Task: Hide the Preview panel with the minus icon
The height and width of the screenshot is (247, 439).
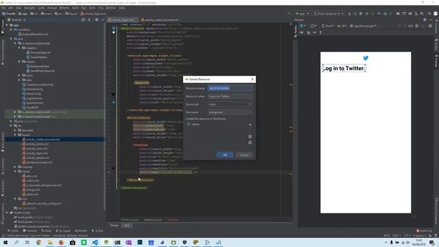Action: [431, 20]
